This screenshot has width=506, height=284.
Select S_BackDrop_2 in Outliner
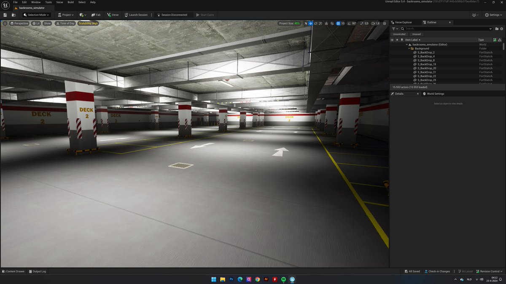(426, 53)
